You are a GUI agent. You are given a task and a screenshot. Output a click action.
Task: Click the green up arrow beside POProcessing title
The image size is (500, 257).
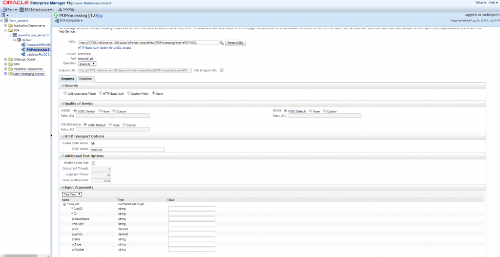click(56, 15)
